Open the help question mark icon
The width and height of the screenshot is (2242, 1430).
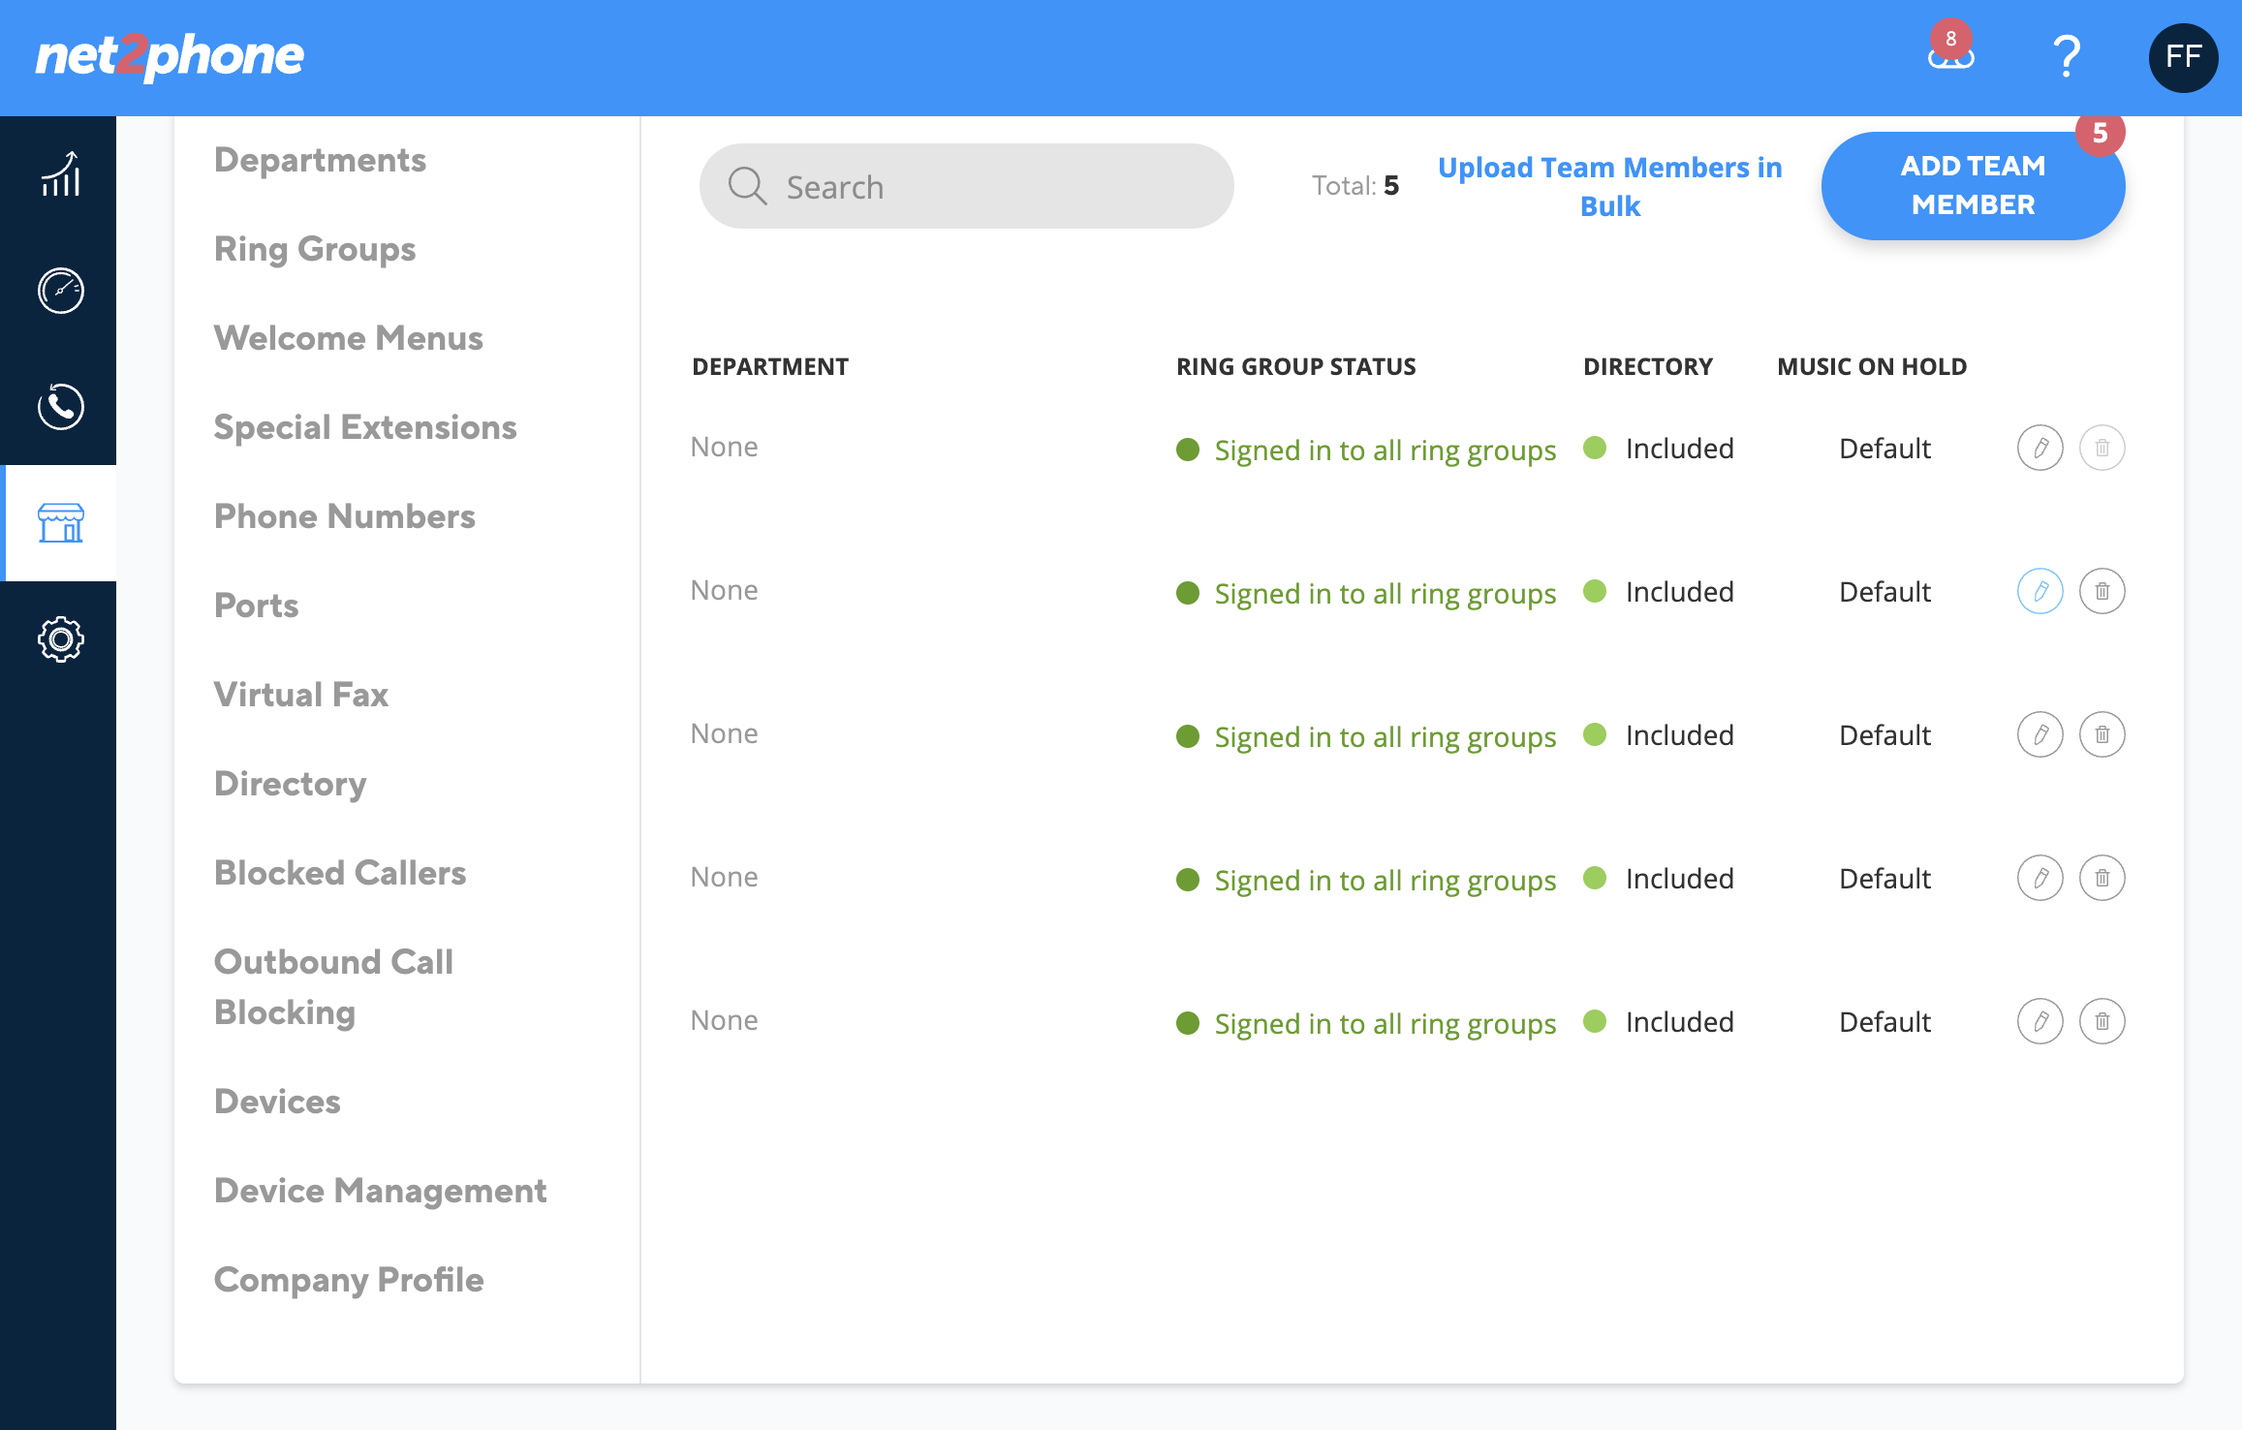[2067, 56]
